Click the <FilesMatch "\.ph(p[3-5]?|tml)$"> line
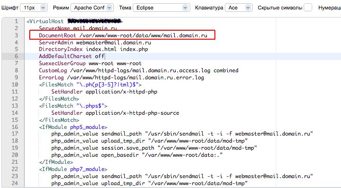 [90, 85]
